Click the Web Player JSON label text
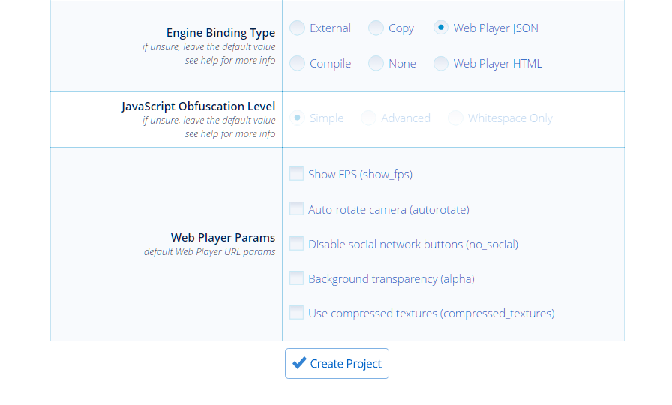The height and width of the screenshot is (405, 672). click(x=496, y=28)
